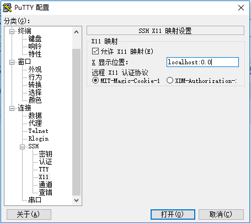Click 打开(O) to open session

[173, 214]
